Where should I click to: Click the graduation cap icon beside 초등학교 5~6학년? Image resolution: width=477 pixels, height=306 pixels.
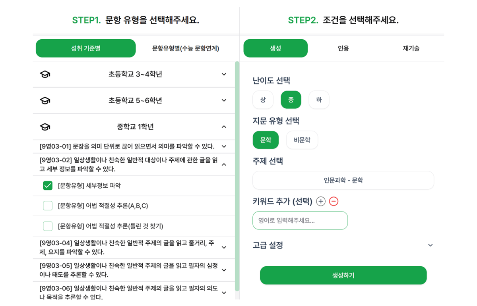coord(45,100)
